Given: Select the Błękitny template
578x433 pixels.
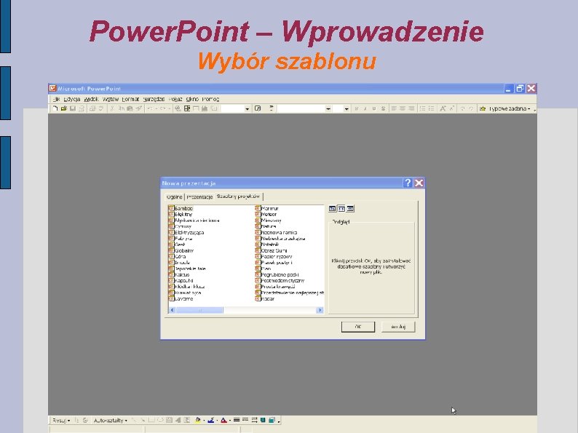Looking at the screenshot, I should coord(181,214).
